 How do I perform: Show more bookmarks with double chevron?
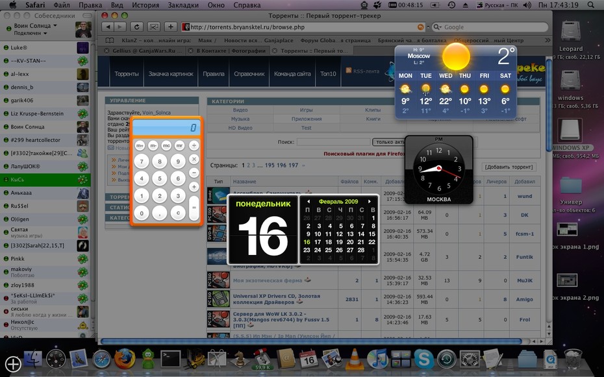[547, 40]
